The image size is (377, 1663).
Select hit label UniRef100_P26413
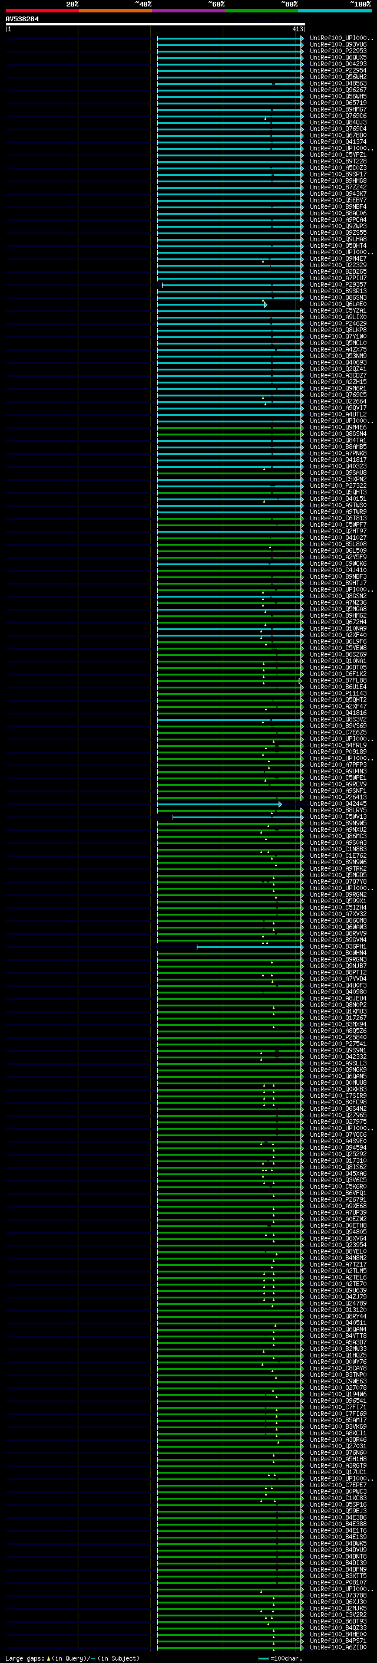(x=338, y=798)
